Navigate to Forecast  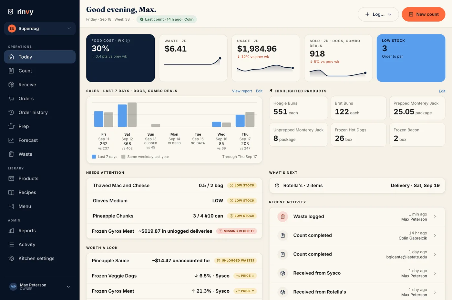40,140
